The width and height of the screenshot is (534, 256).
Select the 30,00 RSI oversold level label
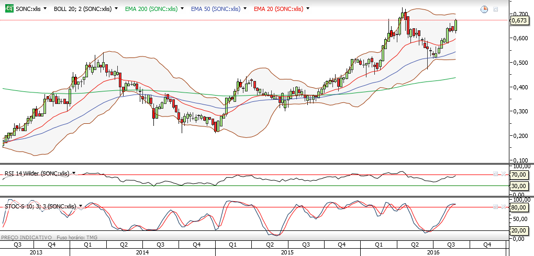[519, 185]
